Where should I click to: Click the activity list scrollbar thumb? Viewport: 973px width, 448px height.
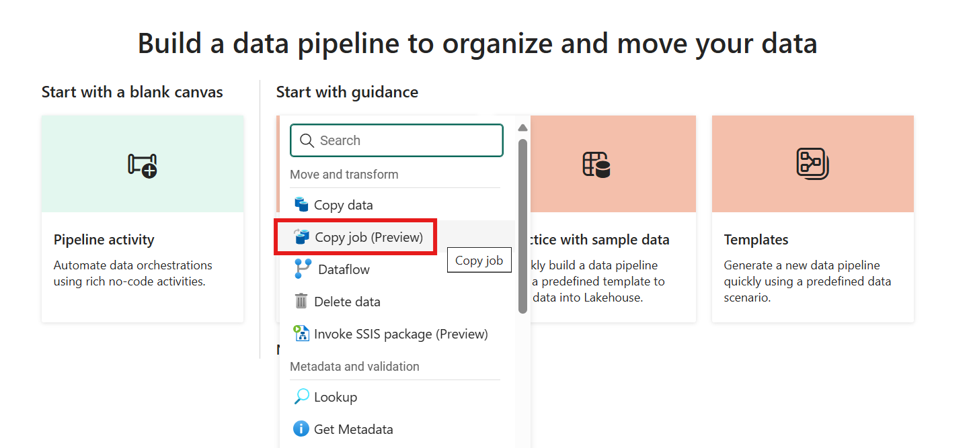pos(522,225)
